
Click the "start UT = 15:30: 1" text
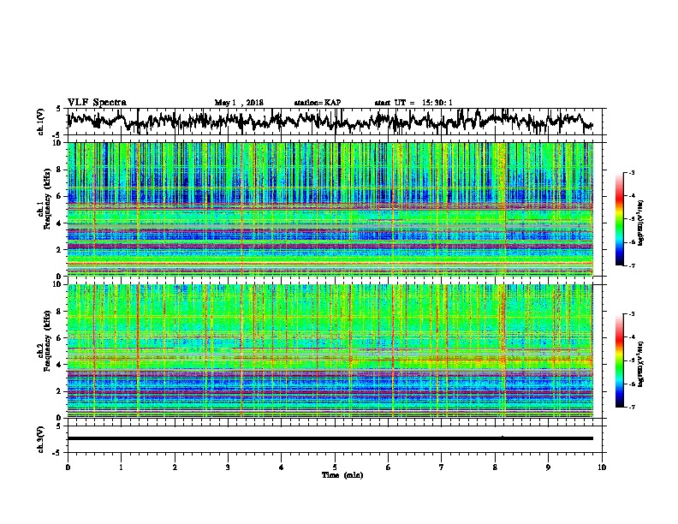coord(413,103)
